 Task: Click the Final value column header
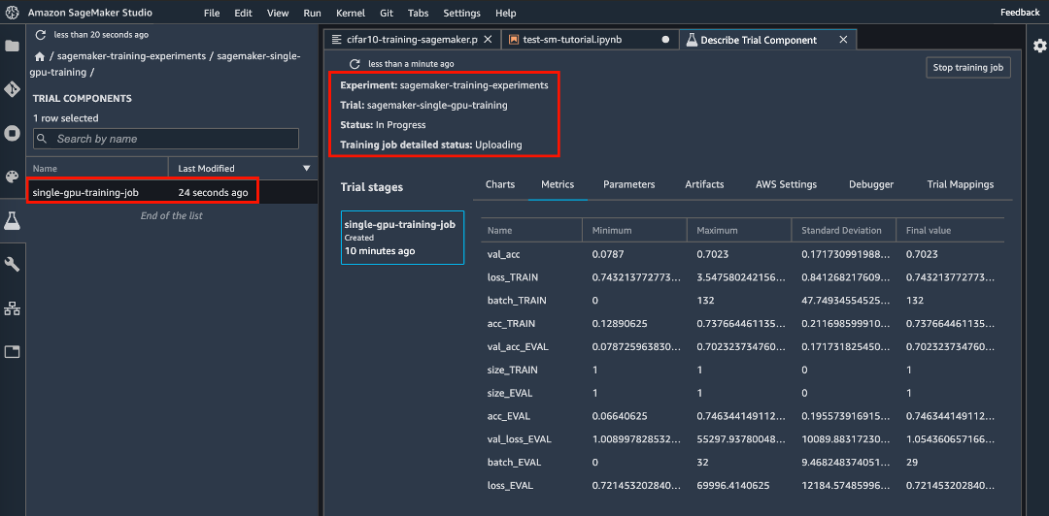click(949, 230)
